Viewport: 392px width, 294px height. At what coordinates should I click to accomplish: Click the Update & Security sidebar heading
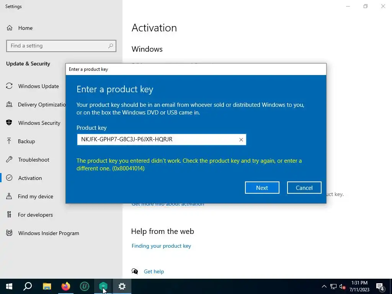click(x=28, y=64)
